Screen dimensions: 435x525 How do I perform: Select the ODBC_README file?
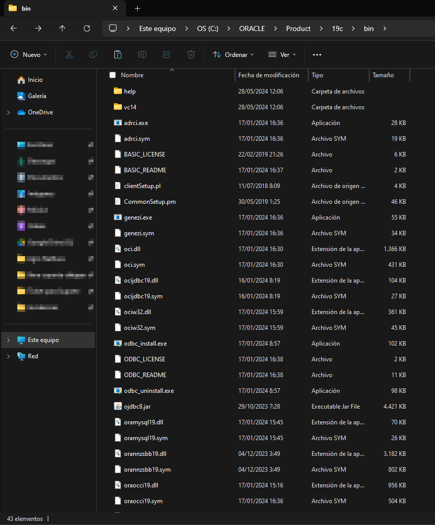(145, 375)
